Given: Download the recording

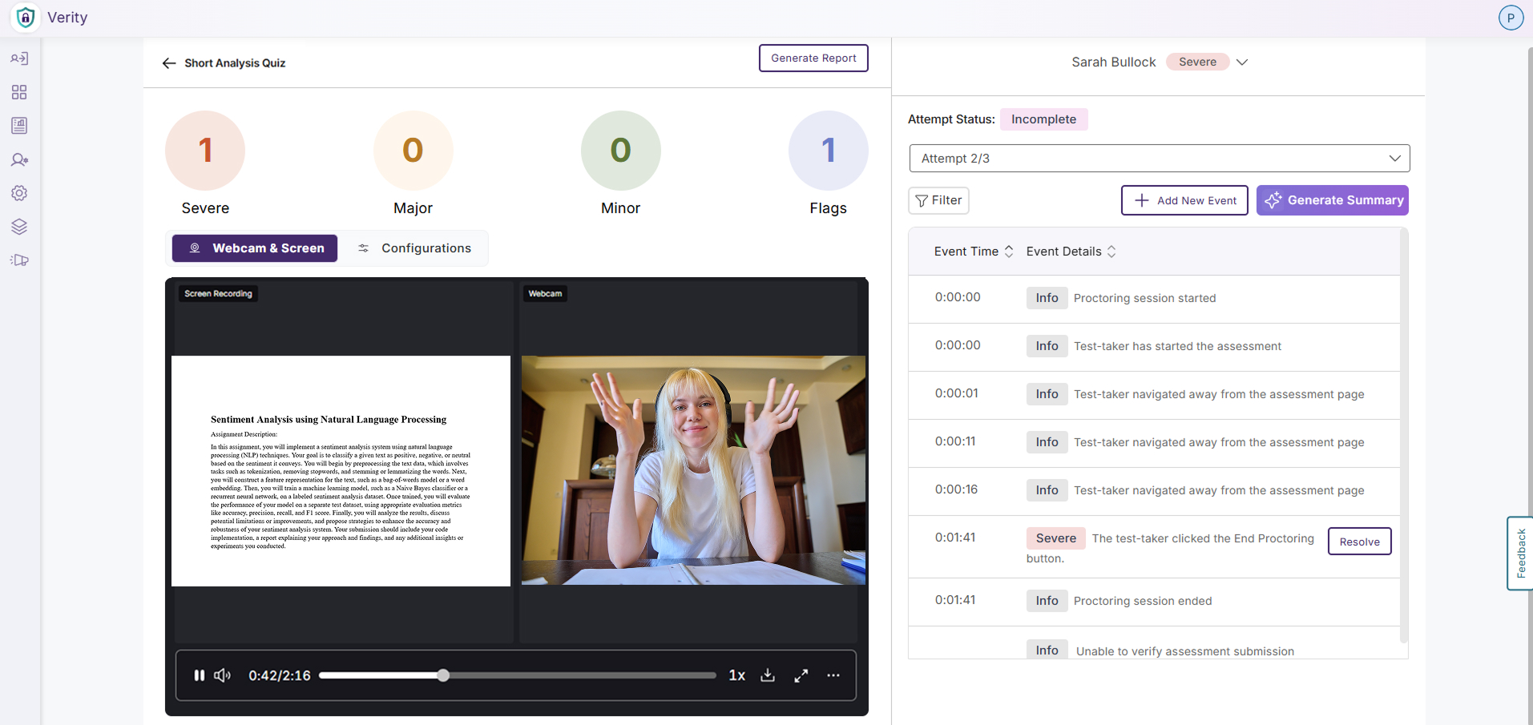Looking at the screenshot, I should [x=768, y=675].
